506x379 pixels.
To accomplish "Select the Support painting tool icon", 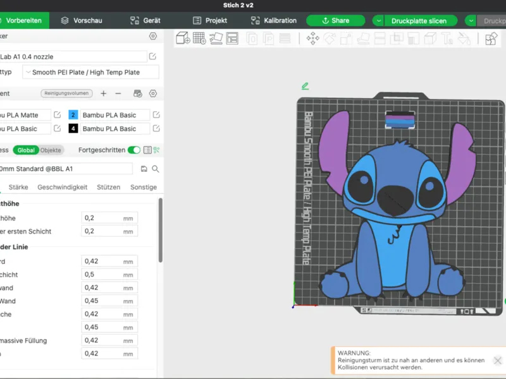I will pos(414,39).
